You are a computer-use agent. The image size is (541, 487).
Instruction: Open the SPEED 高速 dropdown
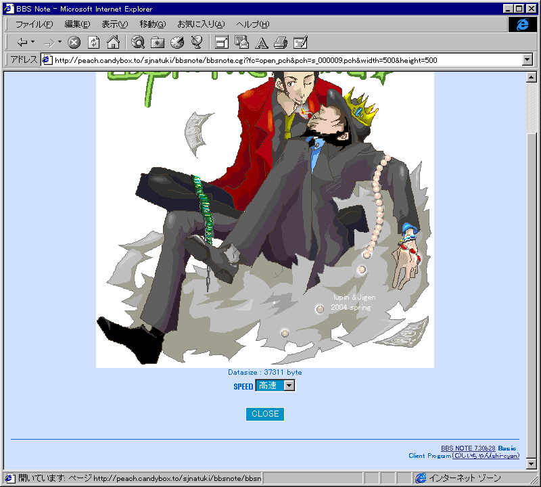(x=275, y=386)
